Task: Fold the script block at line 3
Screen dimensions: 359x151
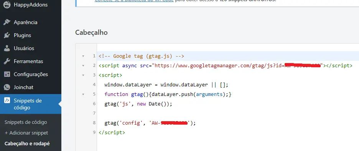Action: [83, 75]
